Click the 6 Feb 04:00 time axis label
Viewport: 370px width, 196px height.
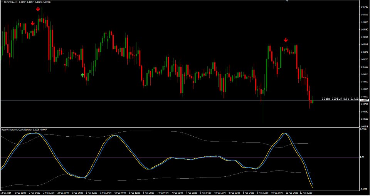(x=120, y=193)
